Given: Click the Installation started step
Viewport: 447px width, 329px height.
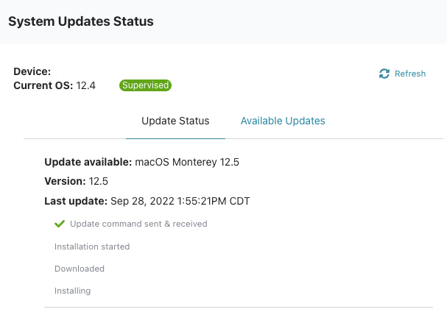Looking at the screenshot, I should point(92,247).
